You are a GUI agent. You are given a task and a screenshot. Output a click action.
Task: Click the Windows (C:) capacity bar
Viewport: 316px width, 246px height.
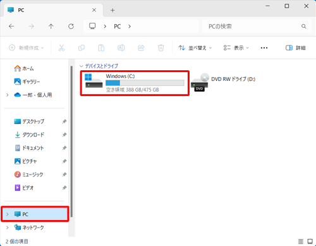tap(145, 83)
